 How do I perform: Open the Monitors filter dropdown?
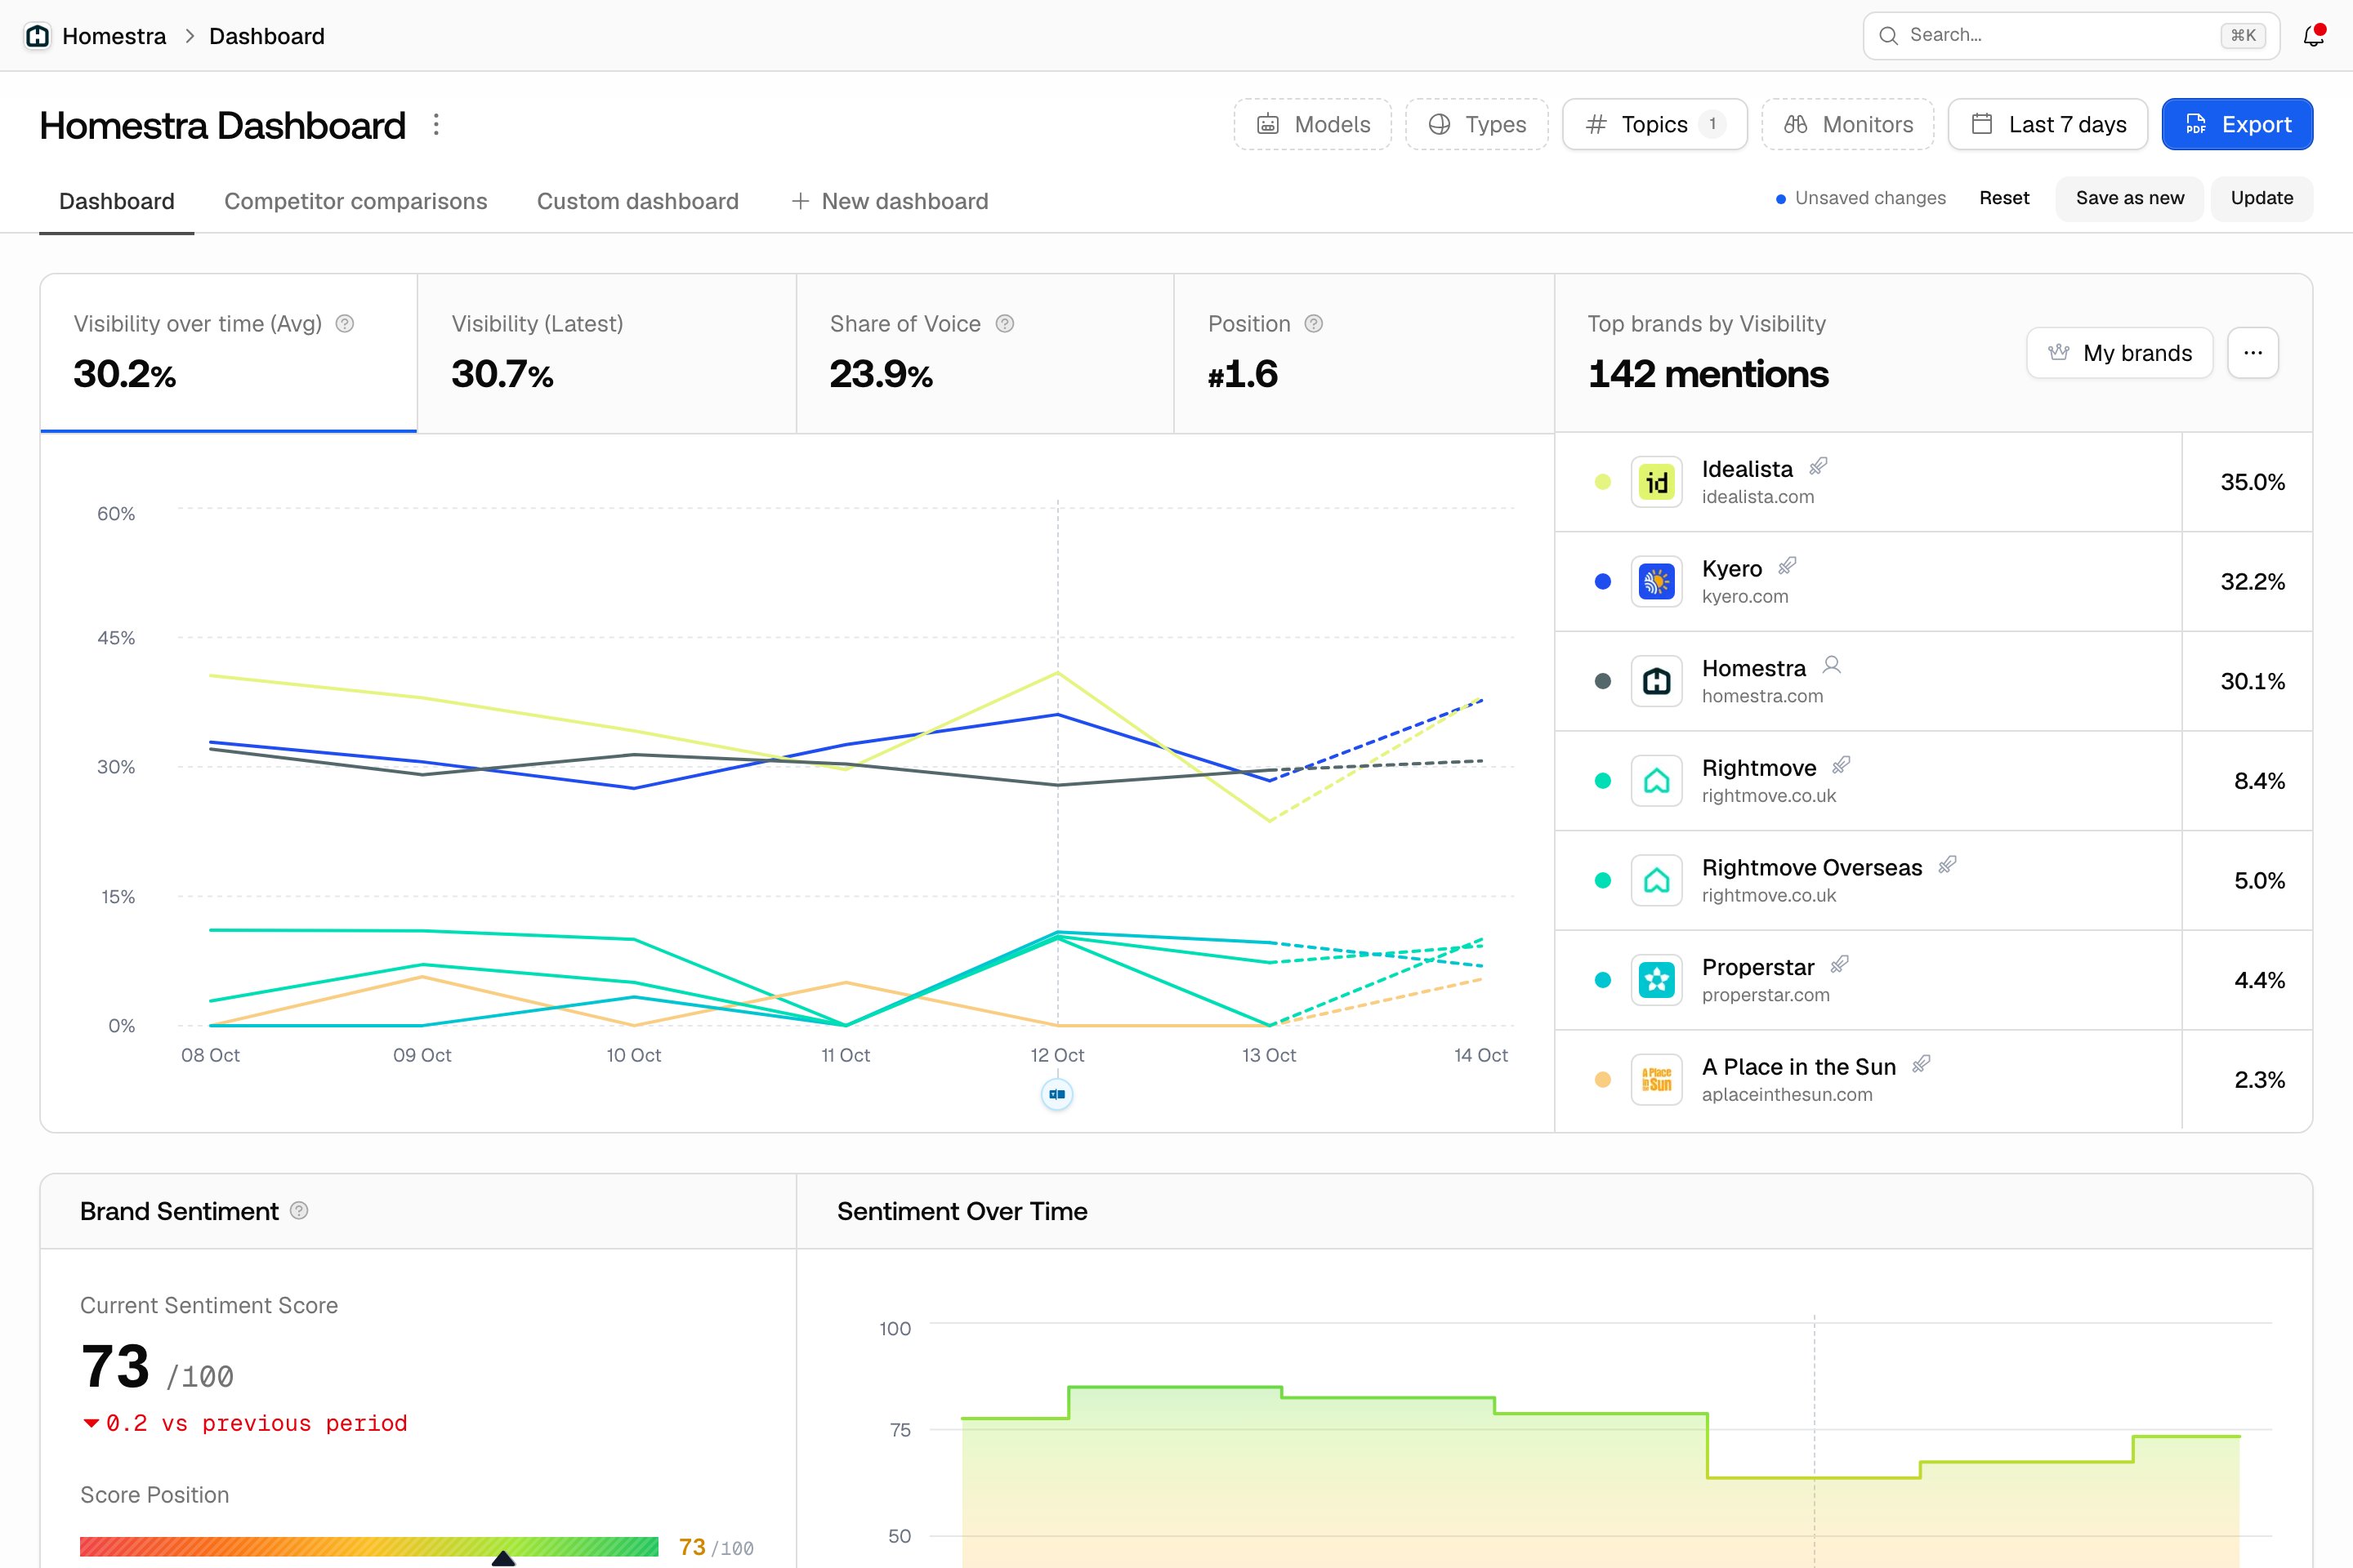[1848, 124]
